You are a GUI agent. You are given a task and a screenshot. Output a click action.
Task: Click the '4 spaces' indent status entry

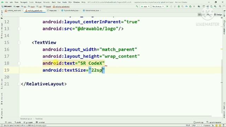[207, 126]
